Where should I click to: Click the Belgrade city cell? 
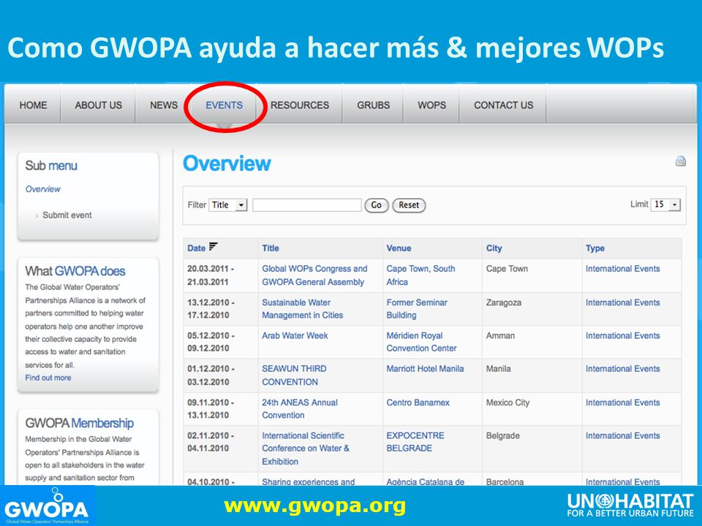pyautogui.click(x=503, y=435)
